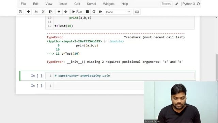Restart kernel and run all cells icon
The image size is (218, 123).
tap(100, 12)
